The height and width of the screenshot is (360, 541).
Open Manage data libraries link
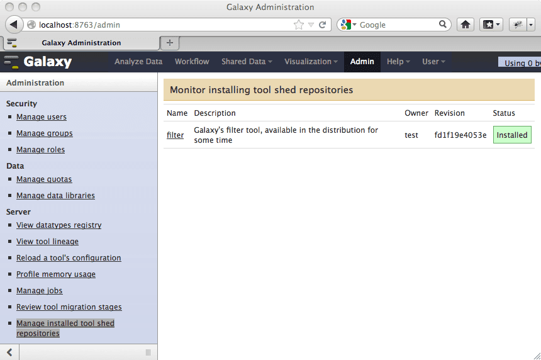pos(55,196)
